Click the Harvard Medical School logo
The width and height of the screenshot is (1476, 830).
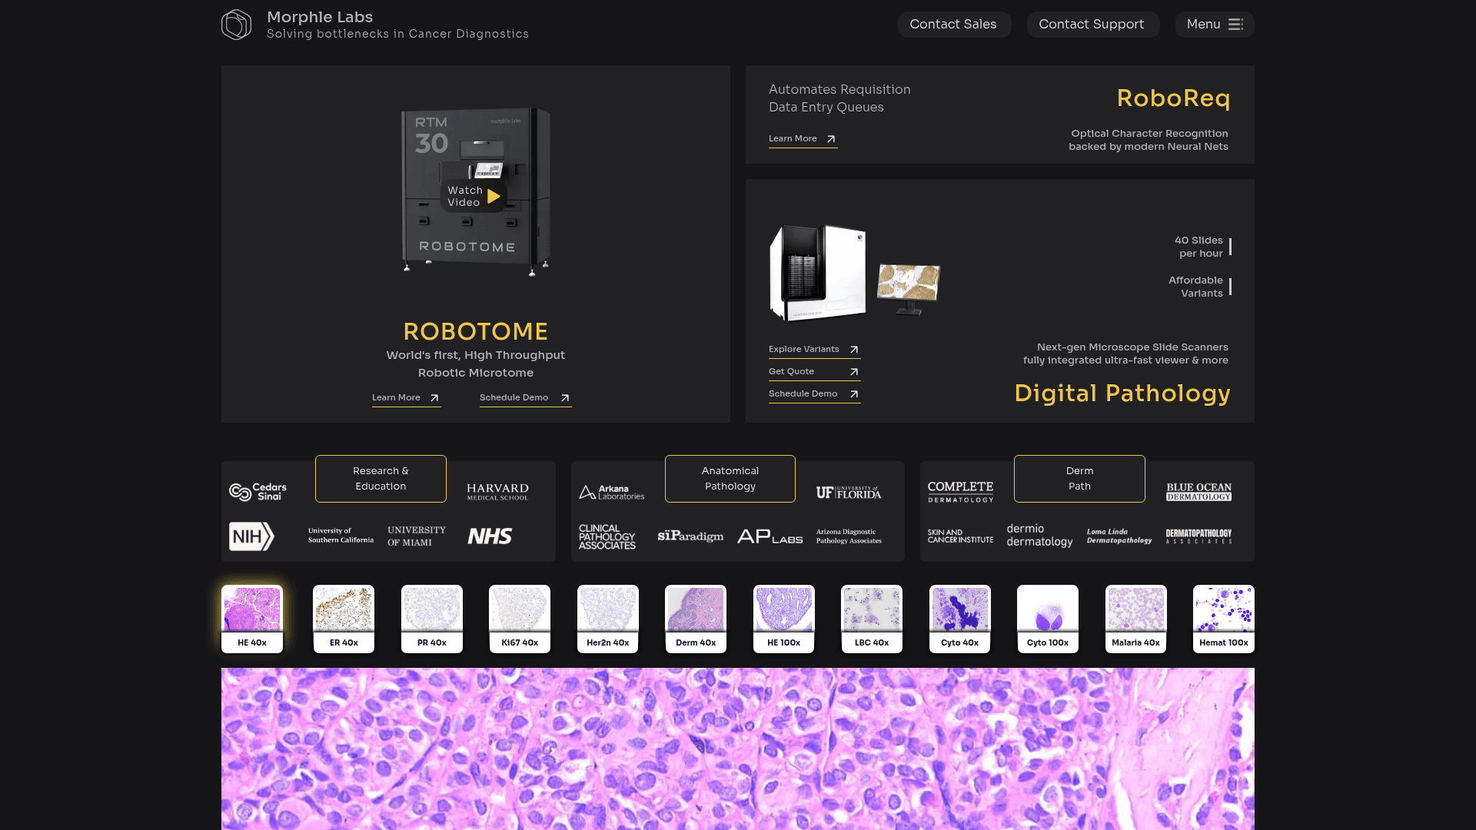pos(497,492)
